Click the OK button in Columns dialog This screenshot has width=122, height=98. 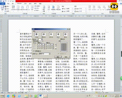point(58,57)
